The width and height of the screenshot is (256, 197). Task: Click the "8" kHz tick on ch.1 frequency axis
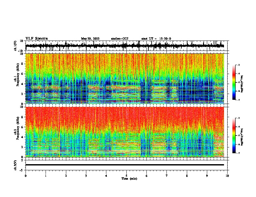22,64
